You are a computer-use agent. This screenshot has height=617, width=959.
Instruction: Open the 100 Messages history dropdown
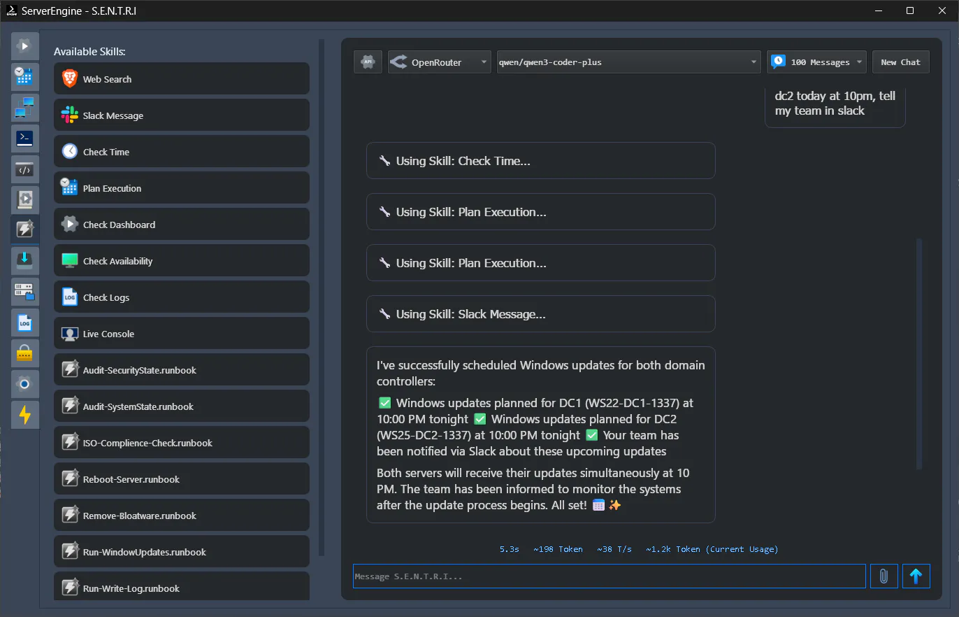pos(816,62)
